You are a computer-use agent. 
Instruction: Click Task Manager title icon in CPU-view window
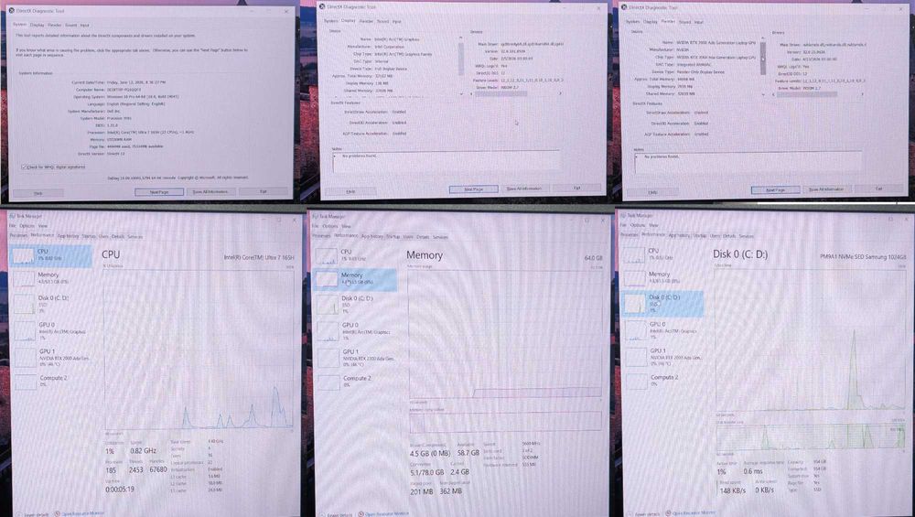pyautogui.click(x=11, y=216)
